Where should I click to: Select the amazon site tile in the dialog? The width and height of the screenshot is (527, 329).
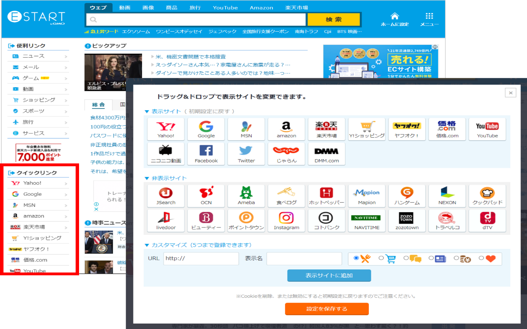pos(286,130)
